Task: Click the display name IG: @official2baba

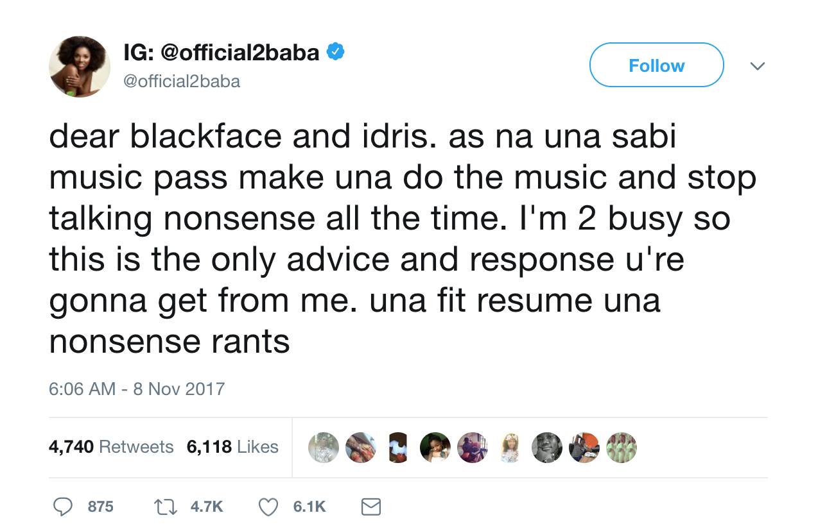Action: point(222,52)
